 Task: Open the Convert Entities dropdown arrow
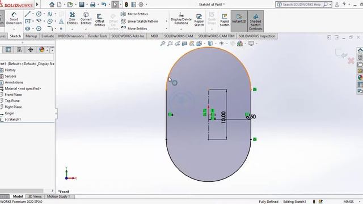86,29
